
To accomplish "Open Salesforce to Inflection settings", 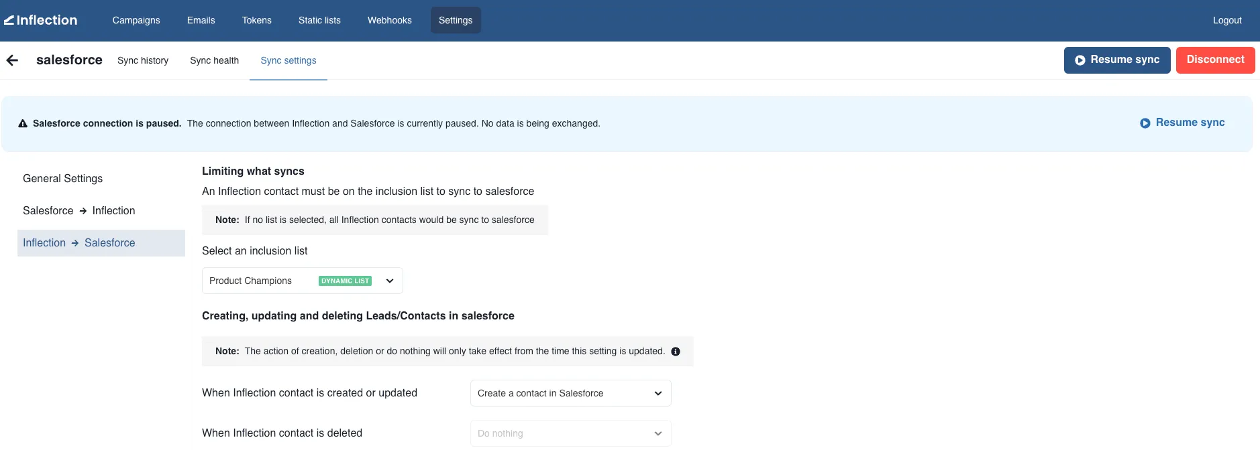I will pos(79,211).
